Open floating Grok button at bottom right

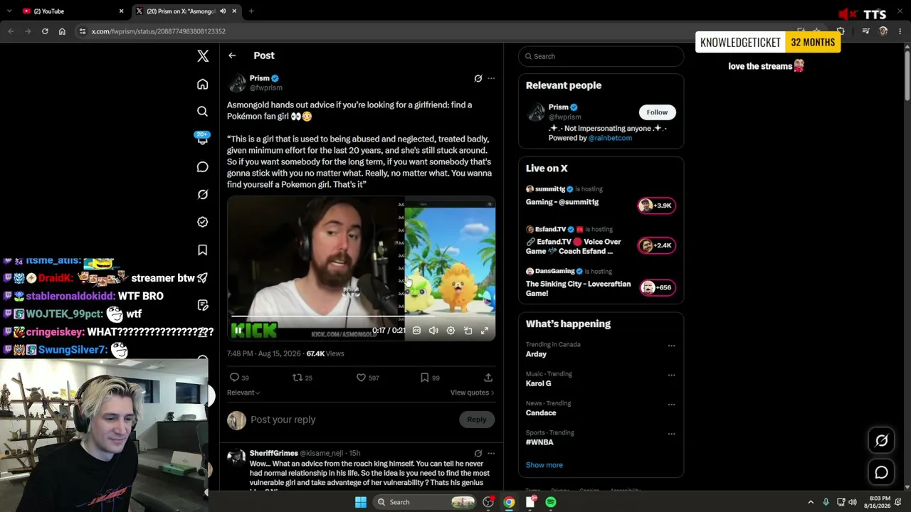(881, 441)
